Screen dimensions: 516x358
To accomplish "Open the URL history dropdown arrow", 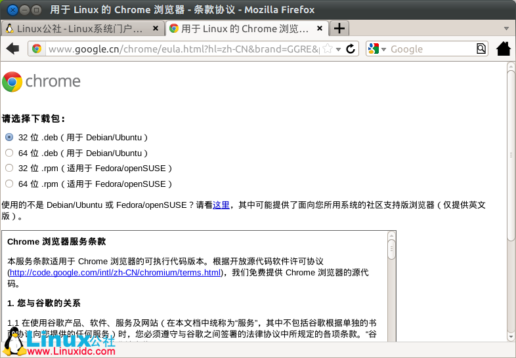I will click(x=338, y=49).
